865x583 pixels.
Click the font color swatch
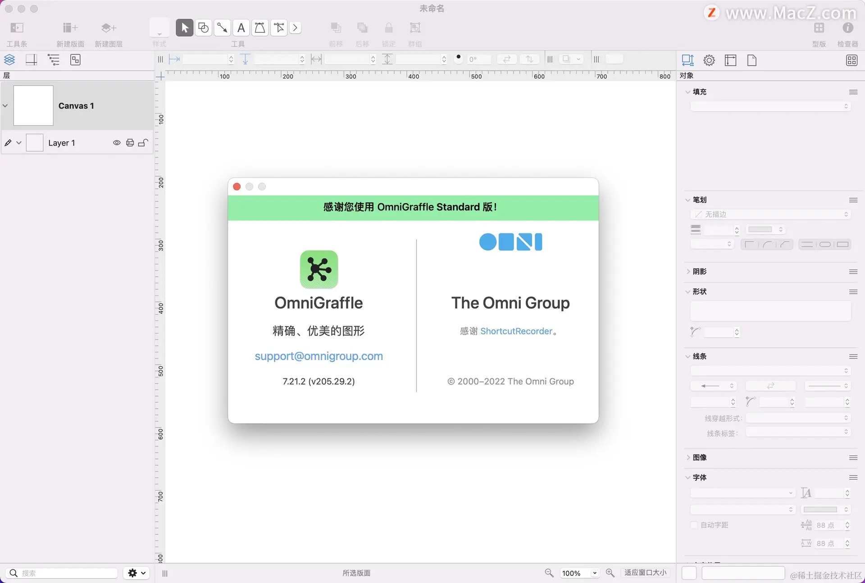tap(820, 510)
